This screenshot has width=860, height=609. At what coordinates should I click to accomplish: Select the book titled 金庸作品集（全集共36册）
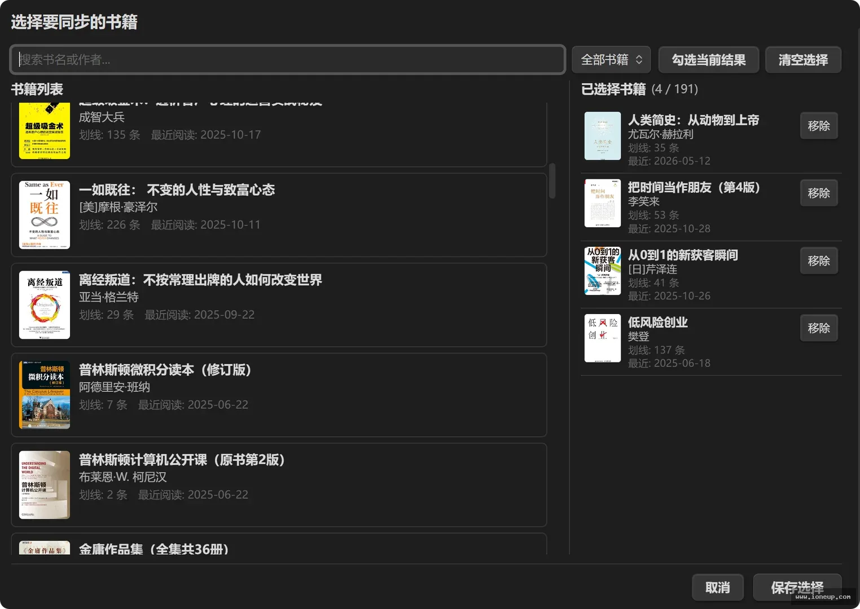(x=279, y=544)
